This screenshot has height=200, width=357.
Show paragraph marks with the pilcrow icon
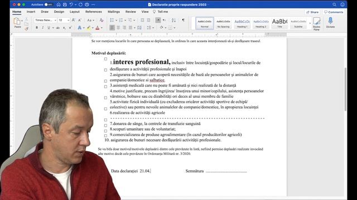(184, 20)
